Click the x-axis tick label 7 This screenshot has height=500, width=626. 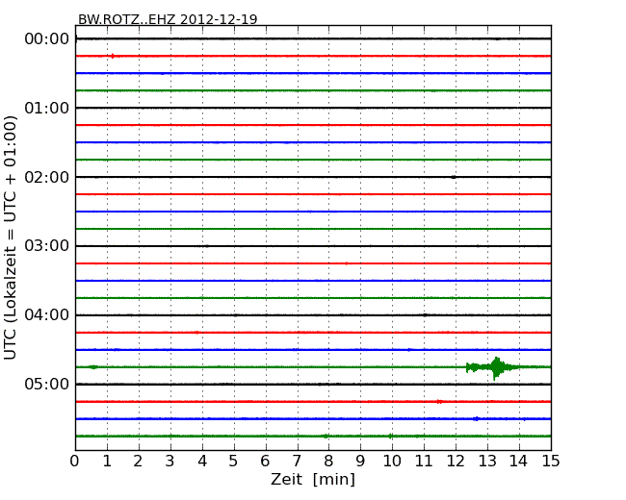click(x=297, y=462)
